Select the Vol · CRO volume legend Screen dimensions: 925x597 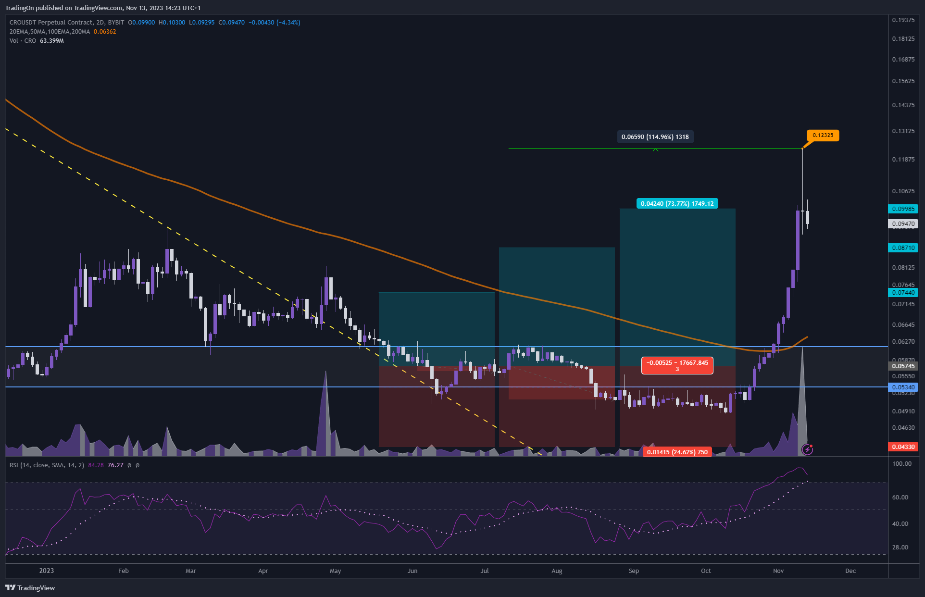click(23, 40)
